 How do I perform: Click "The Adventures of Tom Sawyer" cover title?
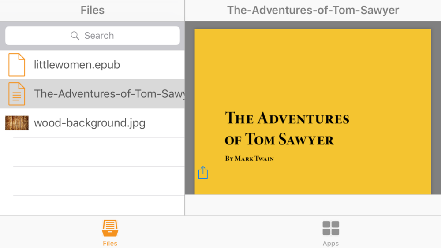click(x=287, y=129)
